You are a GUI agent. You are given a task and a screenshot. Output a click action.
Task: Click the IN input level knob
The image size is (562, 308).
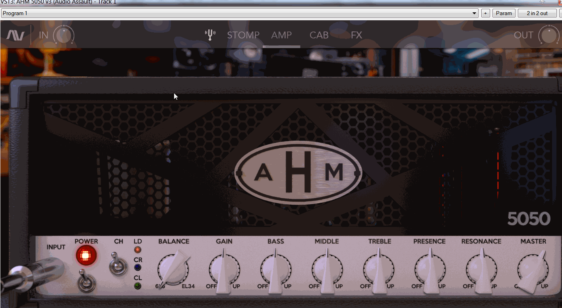tap(64, 35)
